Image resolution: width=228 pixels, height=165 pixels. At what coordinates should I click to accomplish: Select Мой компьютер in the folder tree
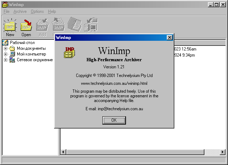coord(31,54)
